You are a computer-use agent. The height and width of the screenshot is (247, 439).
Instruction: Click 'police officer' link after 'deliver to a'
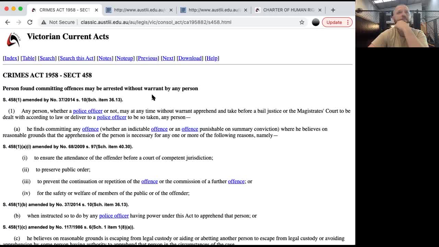pos(111,117)
